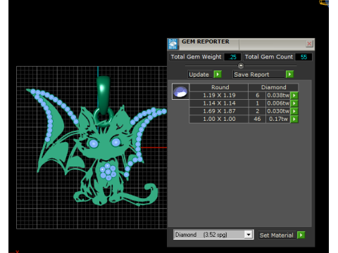Click the Round column header
Viewport: 338px width, 253px height.
pos(220,87)
